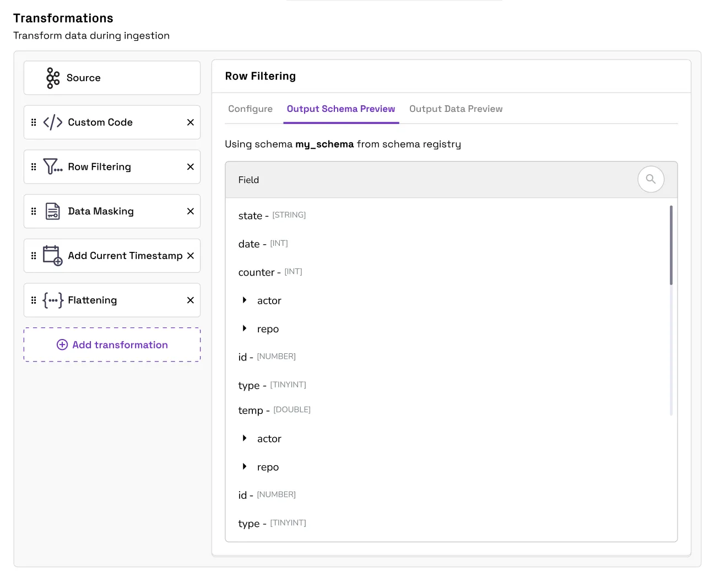
Task: Click the schema list scrollbar thumb
Action: [x=671, y=245]
